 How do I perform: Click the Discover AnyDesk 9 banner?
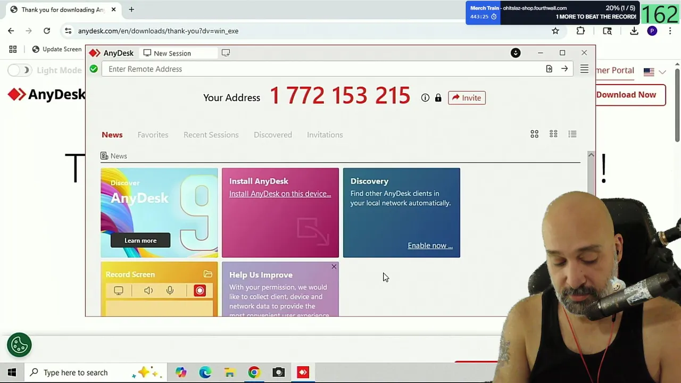tap(159, 213)
